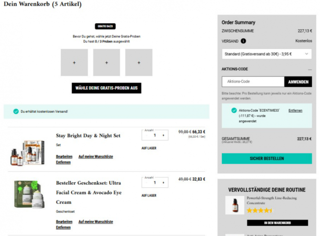Click Wähle Deine Gratis-Proben Aus button

pyautogui.click(x=106, y=88)
